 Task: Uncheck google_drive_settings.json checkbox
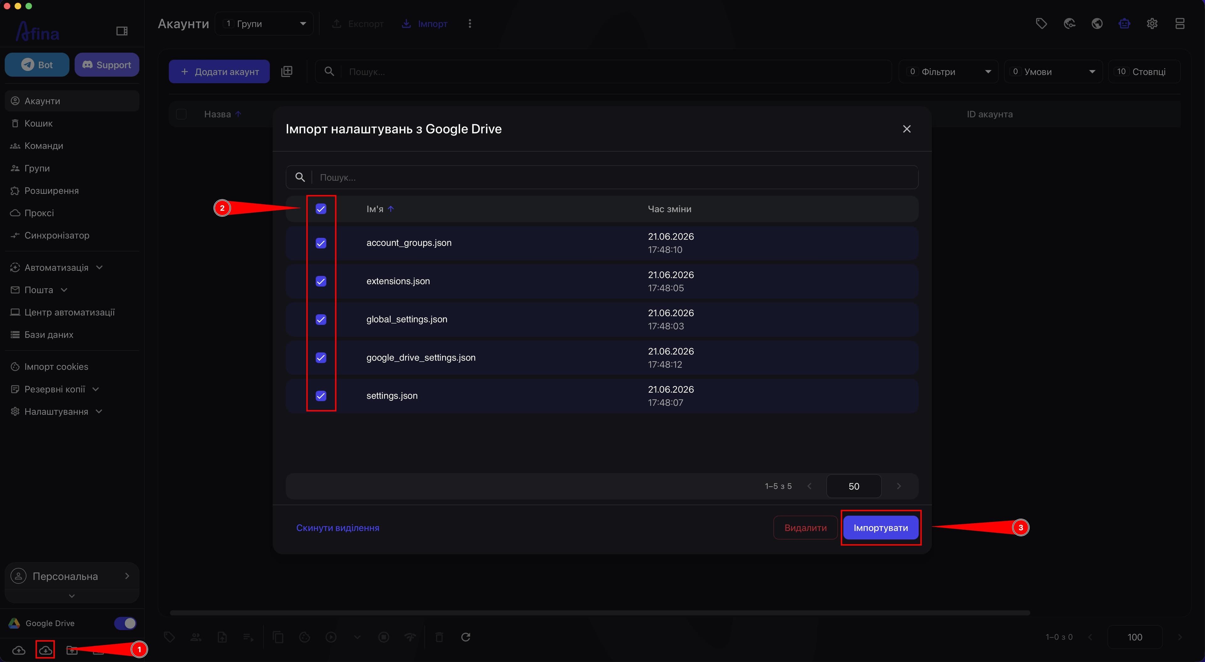(321, 357)
